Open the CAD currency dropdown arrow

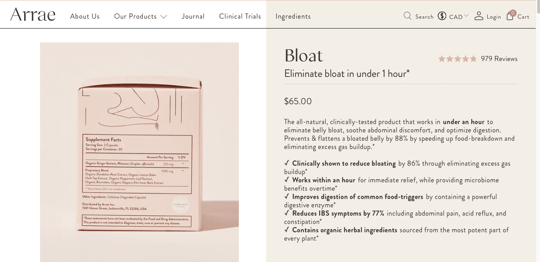pyautogui.click(x=466, y=16)
